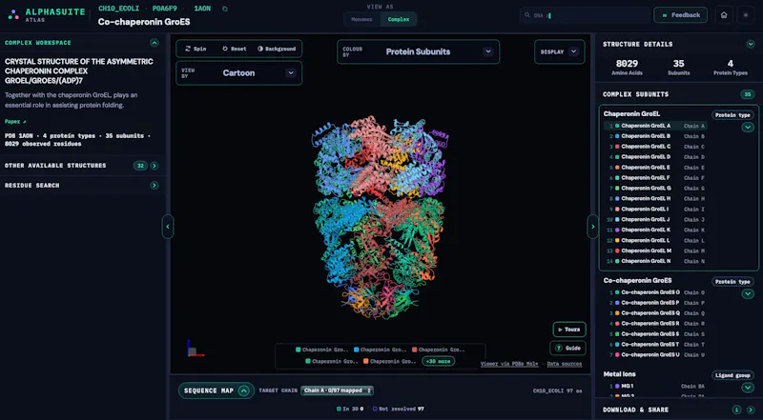Click GroES group Protein type tag

pyautogui.click(x=732, y=282)
